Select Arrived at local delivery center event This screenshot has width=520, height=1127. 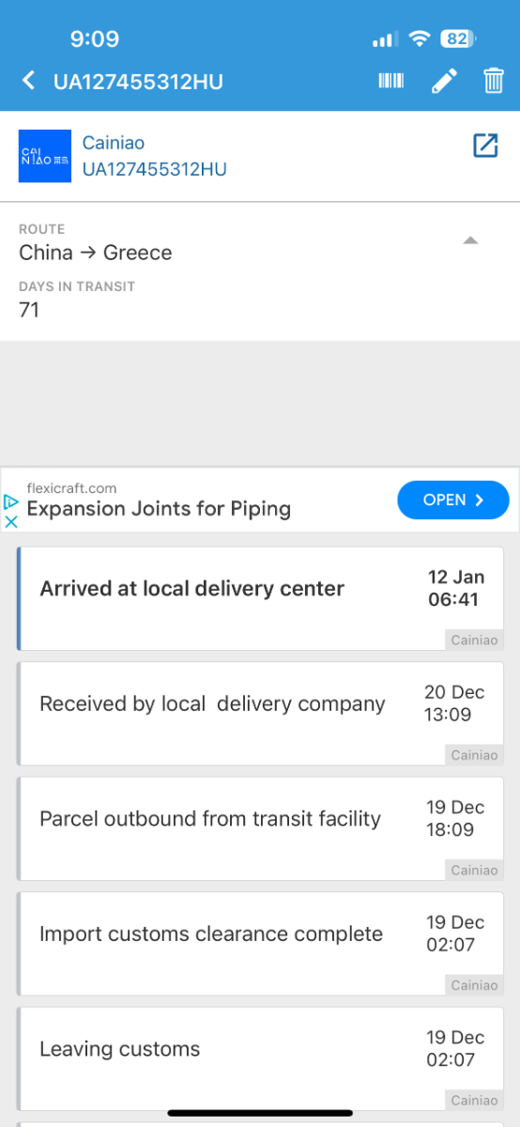click(260, 598)
